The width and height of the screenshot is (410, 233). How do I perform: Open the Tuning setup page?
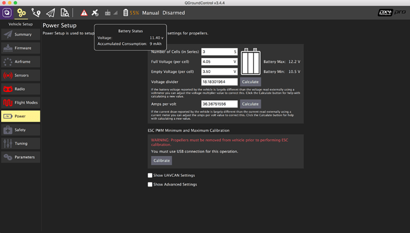[21, 143]
